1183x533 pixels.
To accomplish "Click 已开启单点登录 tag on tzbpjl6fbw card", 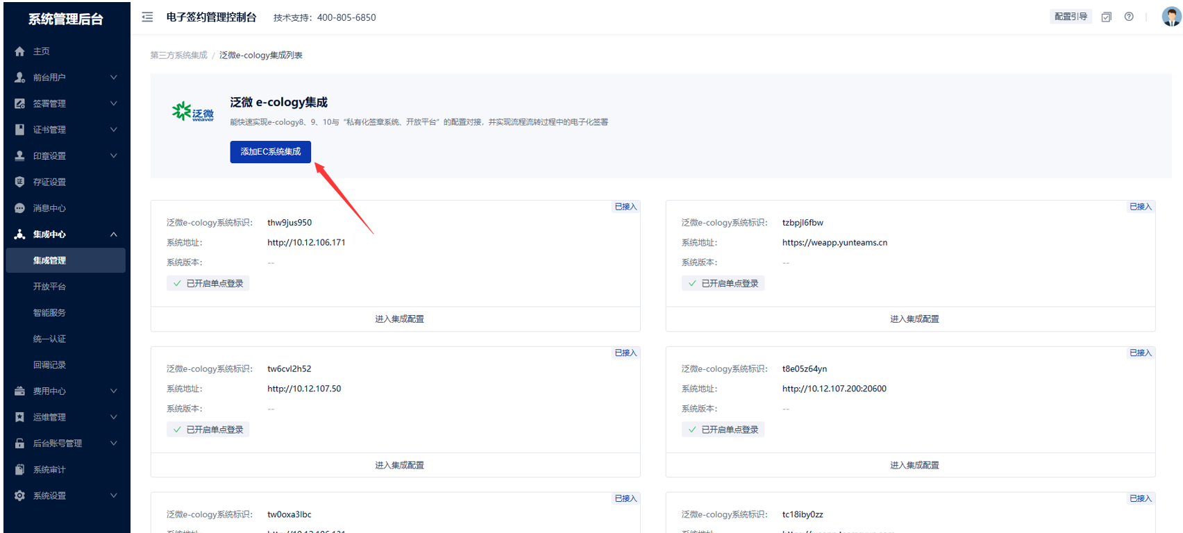I will click(x=723, y=283).
